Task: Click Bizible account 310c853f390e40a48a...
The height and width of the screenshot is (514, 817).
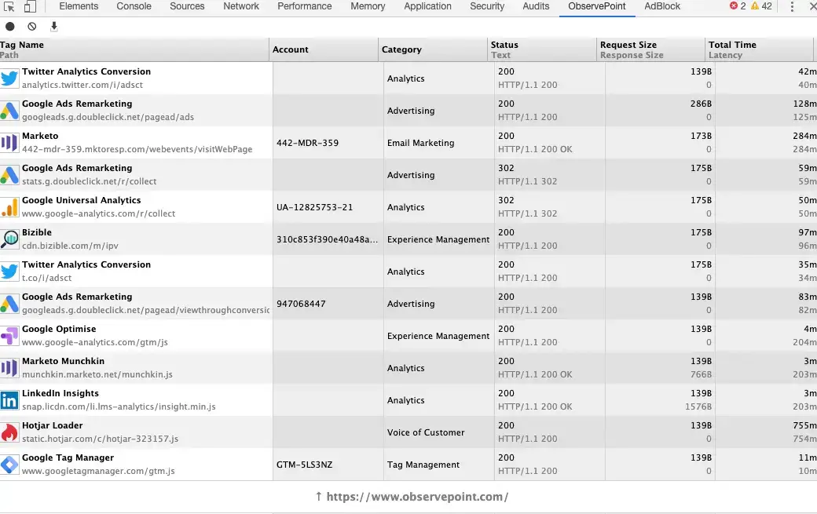Action: (x=328, y=239)
